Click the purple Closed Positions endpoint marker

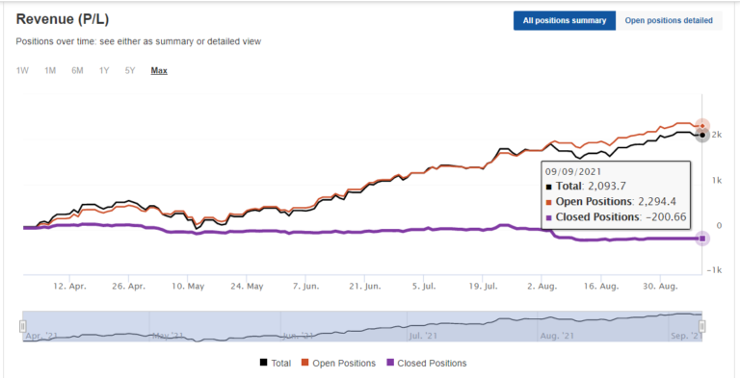[x=702, y=239]
